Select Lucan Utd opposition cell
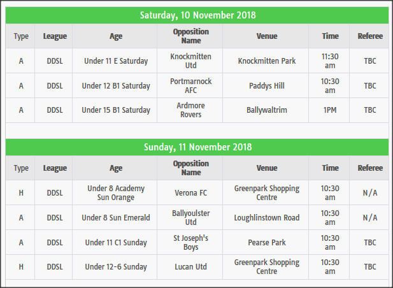The image size is (393, 288). click(190, 267)
